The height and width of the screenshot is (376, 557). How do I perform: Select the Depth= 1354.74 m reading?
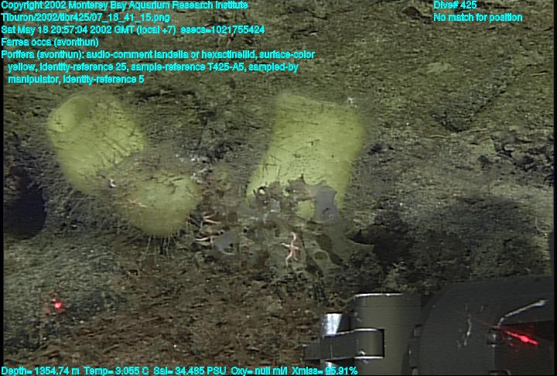coord(40,371)
